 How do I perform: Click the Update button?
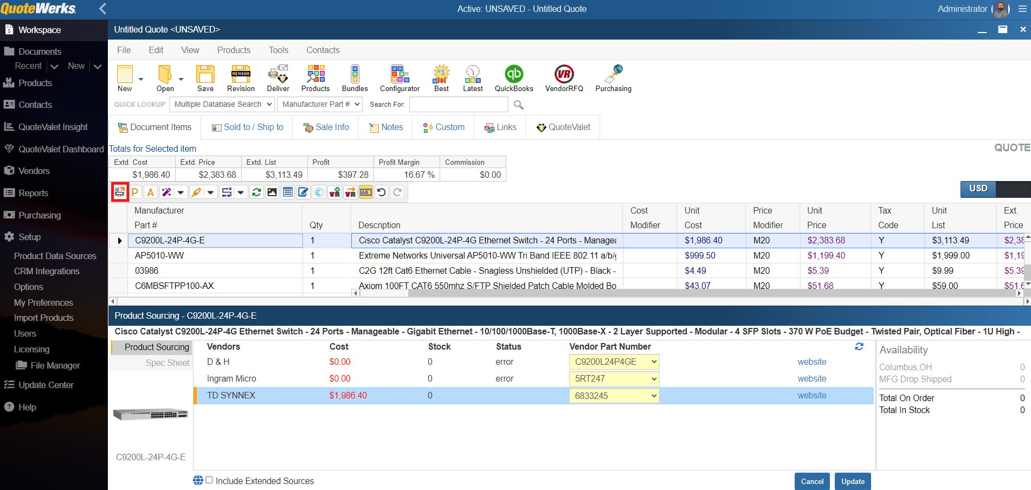pyautogui.click(x=853, y=481)
